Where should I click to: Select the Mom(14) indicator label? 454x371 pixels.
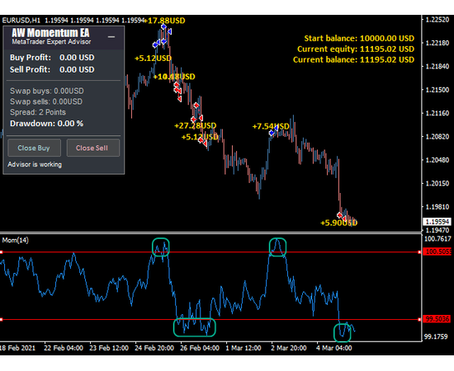(16, 240)
